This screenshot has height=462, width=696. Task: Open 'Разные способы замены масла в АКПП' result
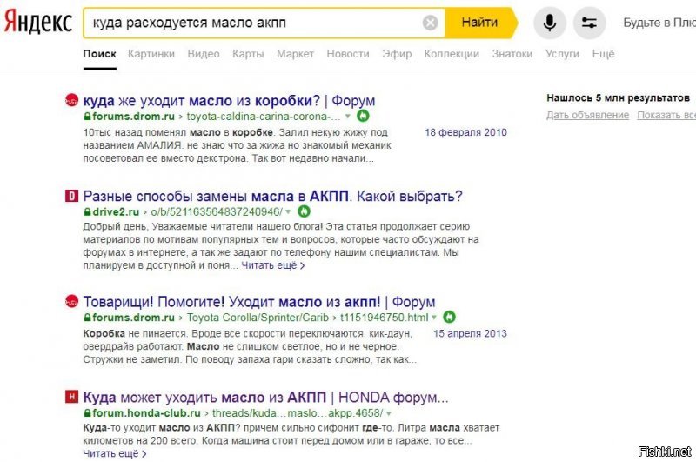click(272, 196)
